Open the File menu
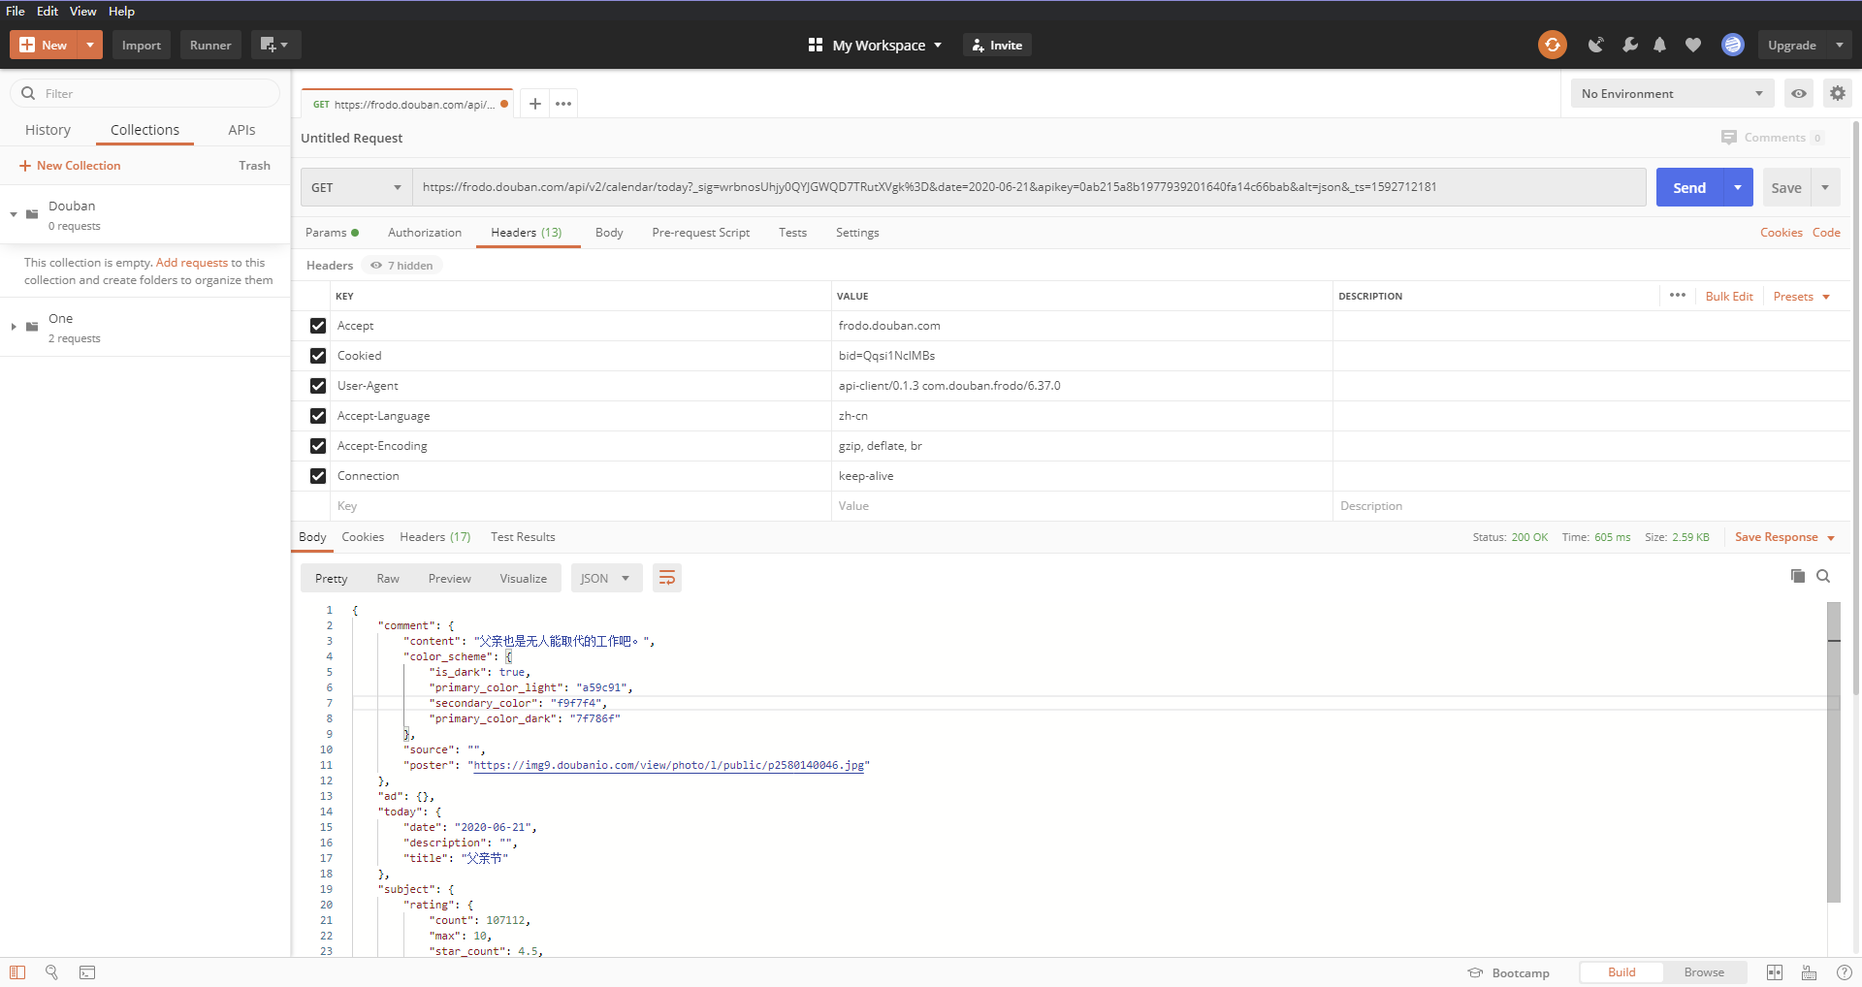Viewport: 1862px width, 987px height. 16,12
